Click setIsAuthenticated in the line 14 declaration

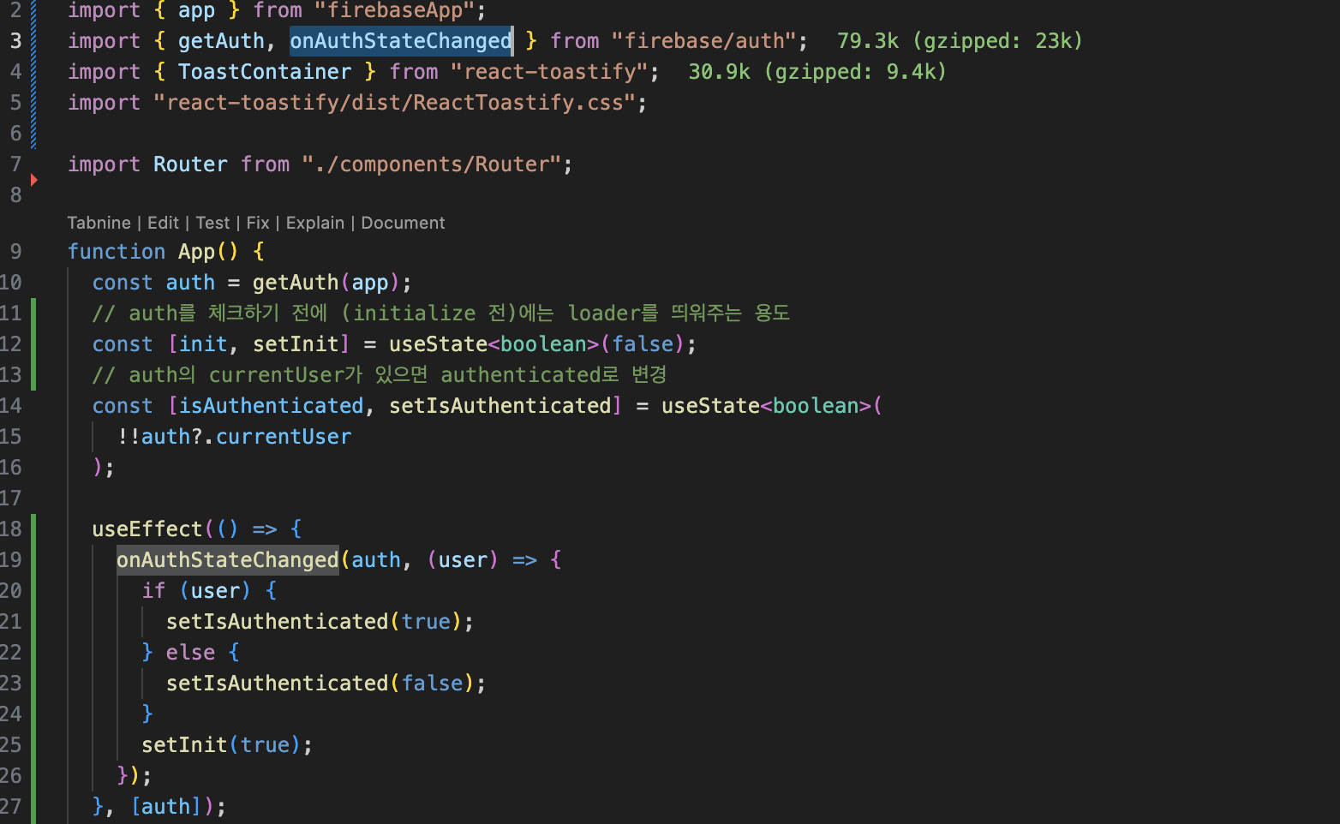tap(500, 406)
